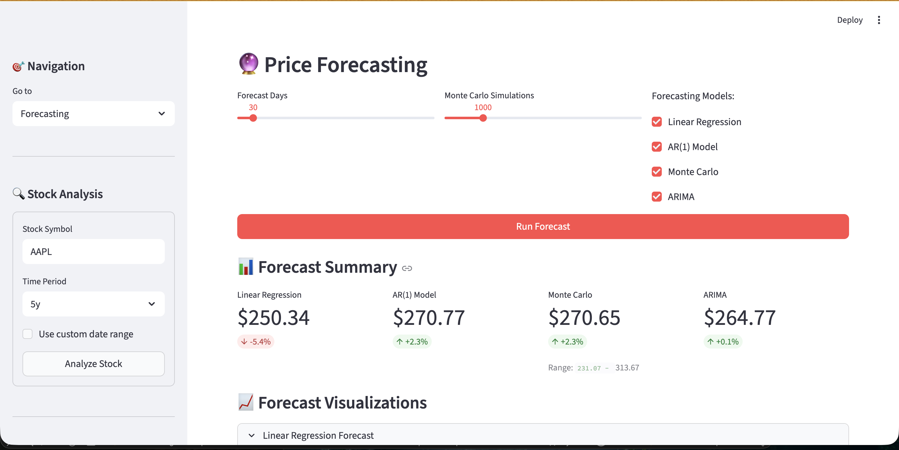
Task: Open the three-dot main menu
Action: [x=879, y=20]
